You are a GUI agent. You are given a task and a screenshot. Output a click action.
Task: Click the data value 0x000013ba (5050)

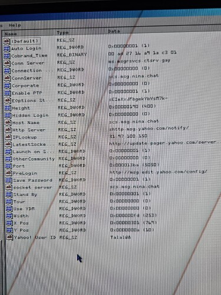[x=134, y=165]
